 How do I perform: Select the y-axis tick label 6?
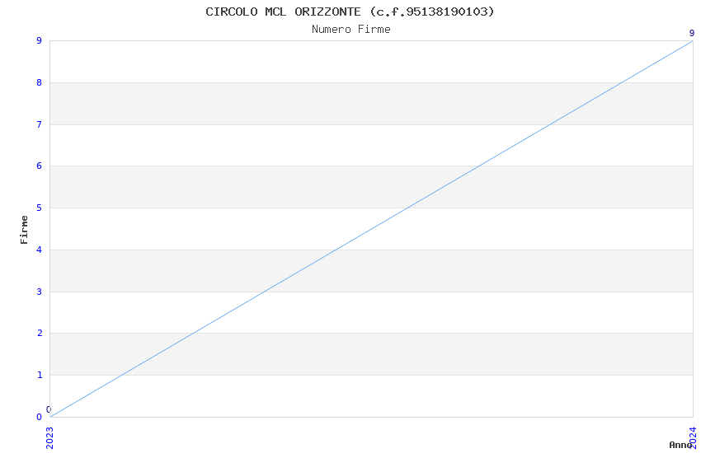(x=39, y=166)
